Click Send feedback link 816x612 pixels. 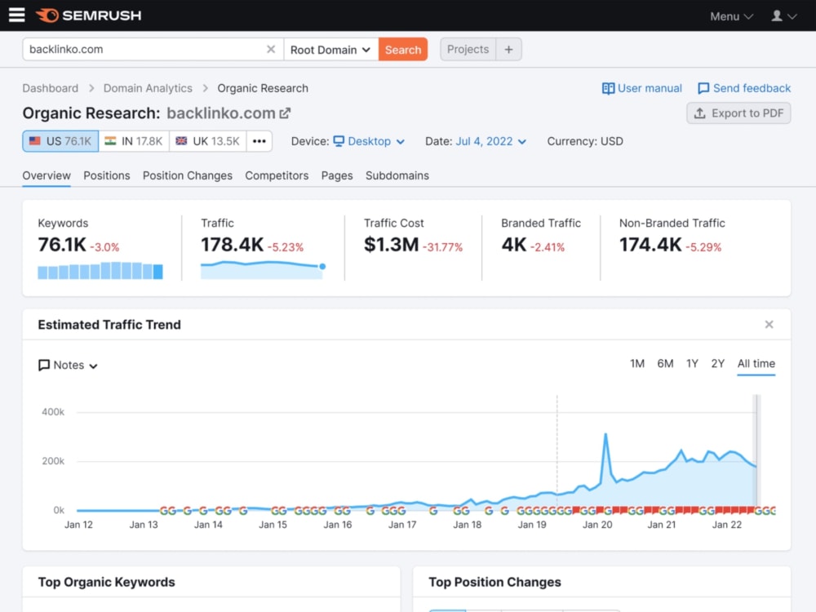click(744, 88)
